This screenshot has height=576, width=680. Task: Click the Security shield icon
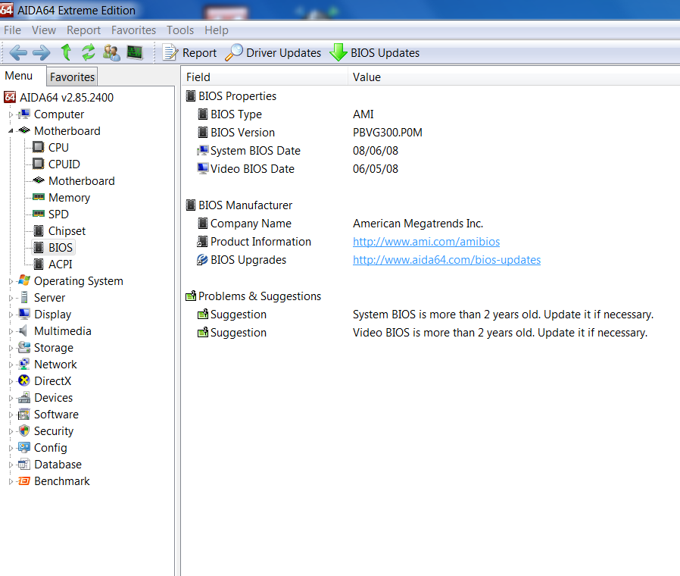click(24, 430)
